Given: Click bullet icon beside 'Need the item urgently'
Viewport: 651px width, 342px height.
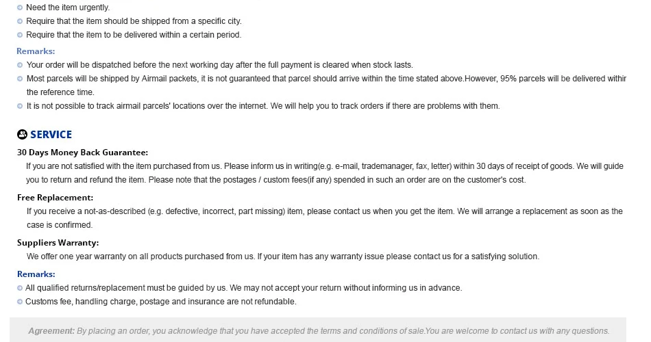Looking at the screenshot, I should click(19, 8).
